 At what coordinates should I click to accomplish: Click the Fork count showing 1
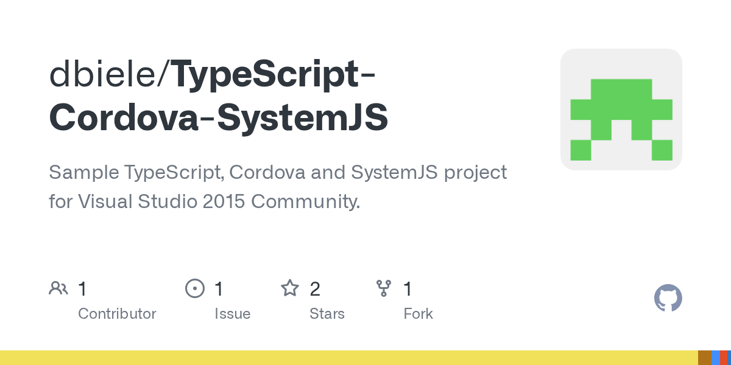pyautogui.click(x=407, y=289)
